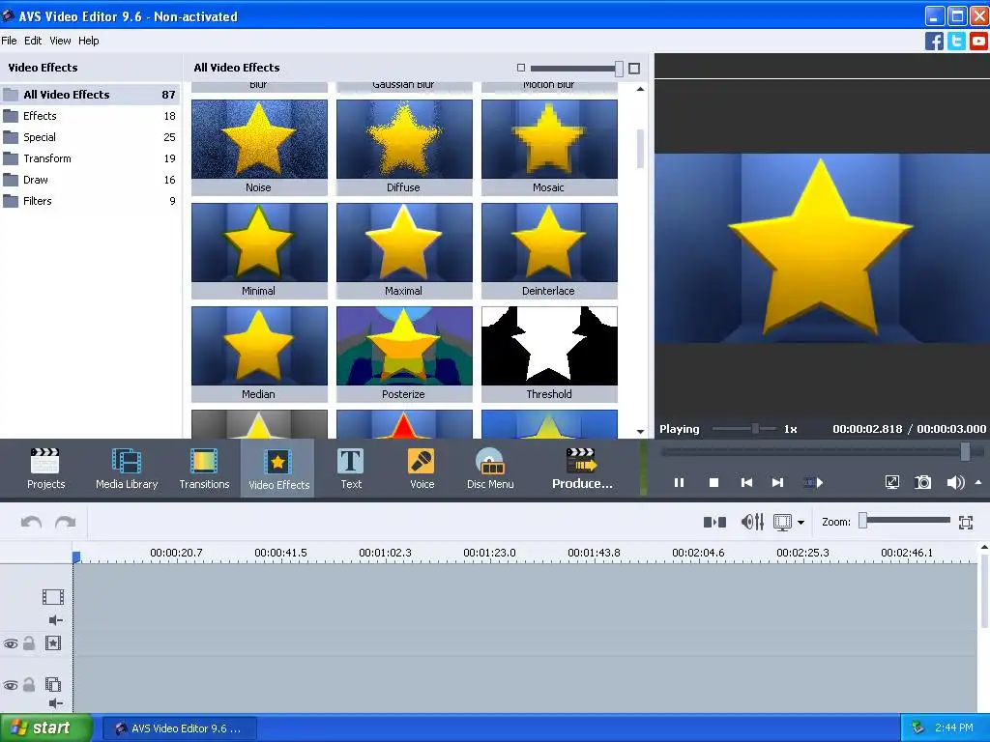Image resolution: width=990 pixels, height=742 pixels.
Task: Toggle visibility eye of video effects track
Action: click(11, 644)
